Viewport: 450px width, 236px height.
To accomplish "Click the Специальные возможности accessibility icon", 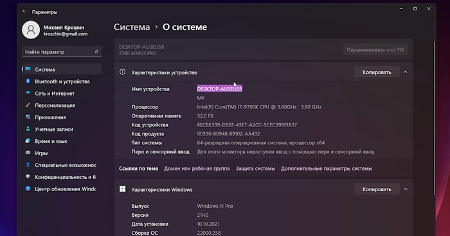I will [28, 165].
